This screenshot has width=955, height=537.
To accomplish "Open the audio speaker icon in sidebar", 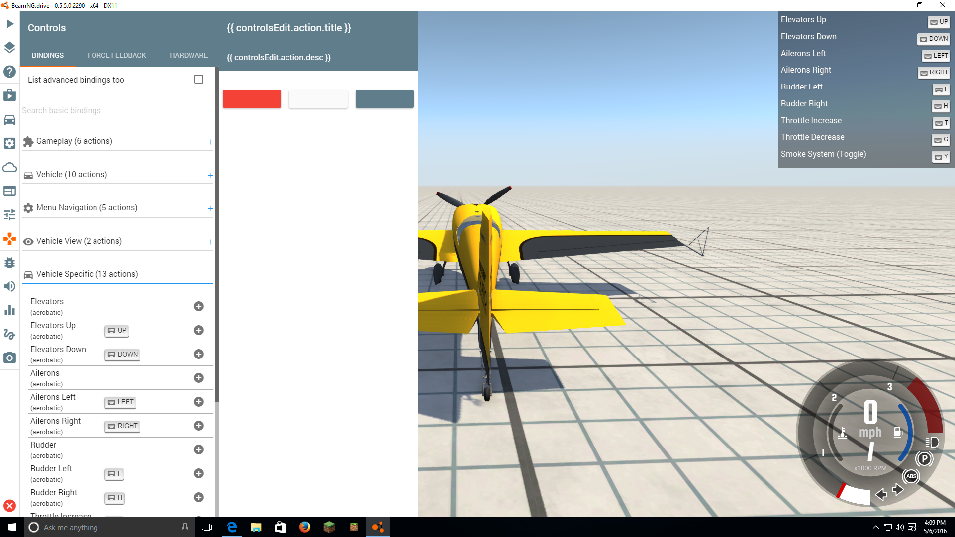I will (10, 286).
